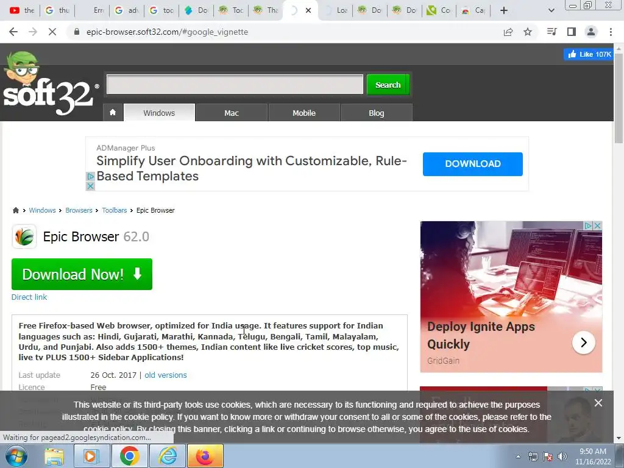Open the Windows breadcrumb link
Viewport: 624px width, 468px height.
click(x=42, y=210)
